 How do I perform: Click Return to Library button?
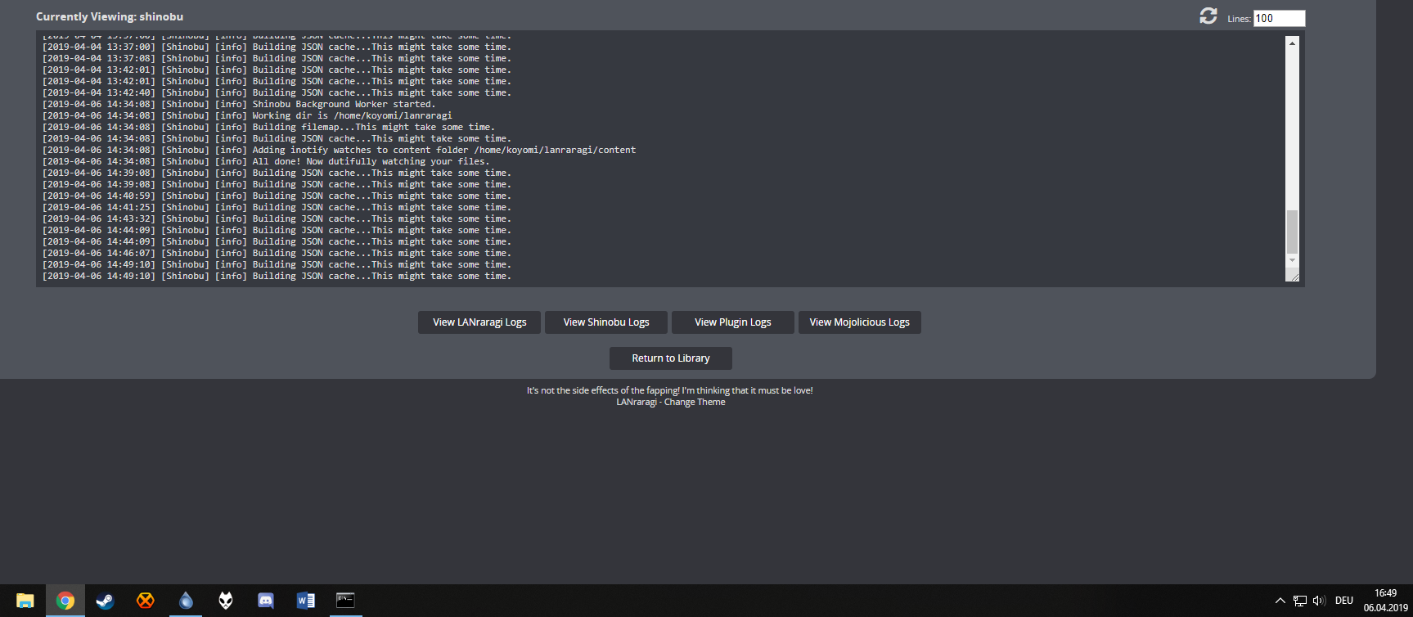coord(671,358)
